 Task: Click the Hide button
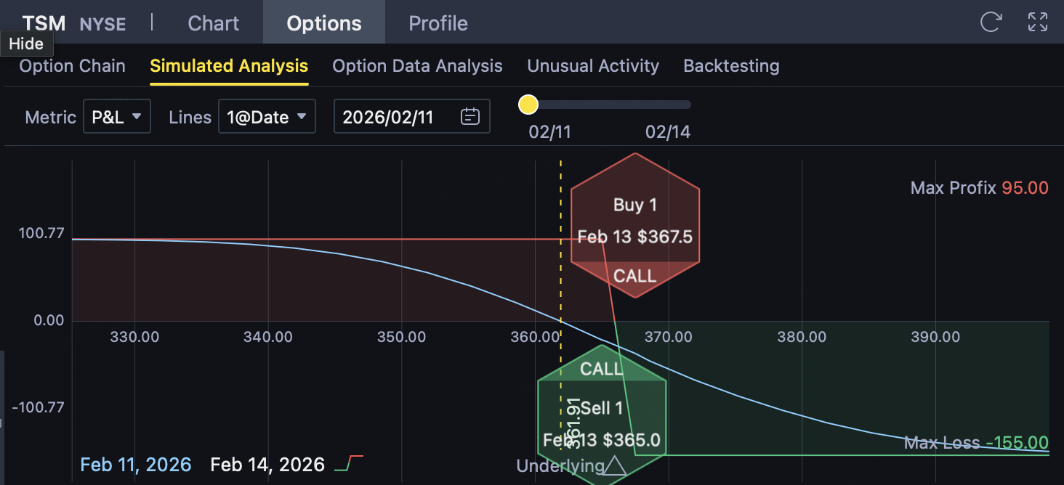coord(26,44)
